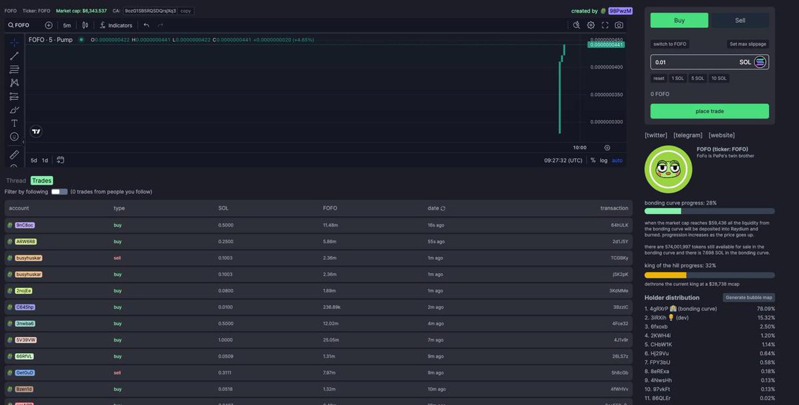Viewport: 799px width, 405px height.
Task: Set chart range to 1d
Action: (x=45, y=160)
